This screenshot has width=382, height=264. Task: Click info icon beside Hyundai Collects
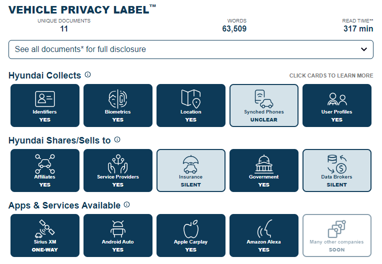click(x=87, y=74)
